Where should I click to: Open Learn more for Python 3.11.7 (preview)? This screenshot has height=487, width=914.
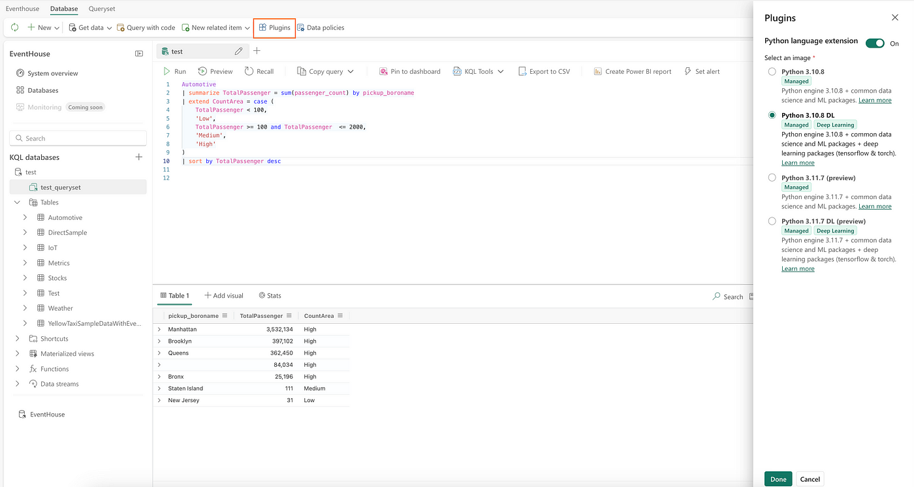pyautogui.click(x=875, y=206)
